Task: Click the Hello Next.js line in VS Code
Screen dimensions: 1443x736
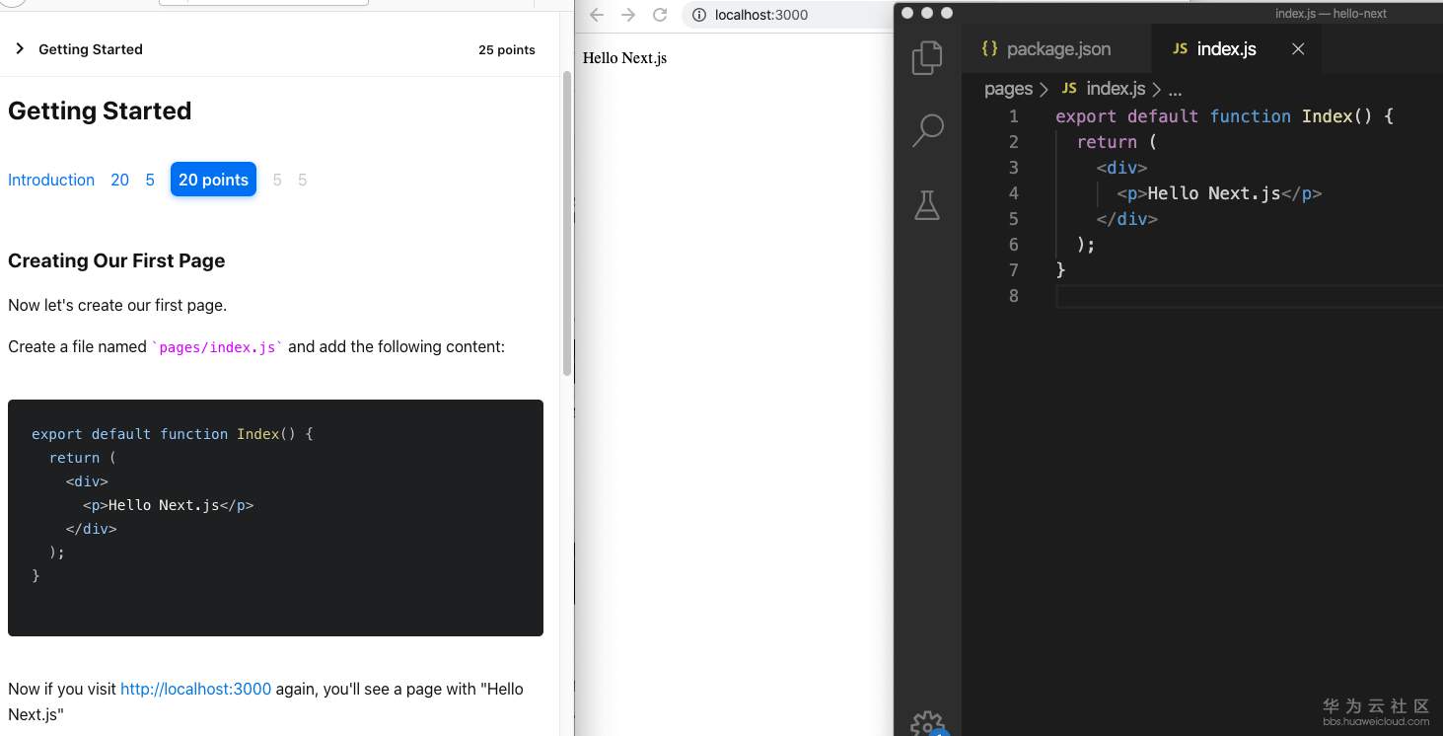Action: click(1219, 193)
